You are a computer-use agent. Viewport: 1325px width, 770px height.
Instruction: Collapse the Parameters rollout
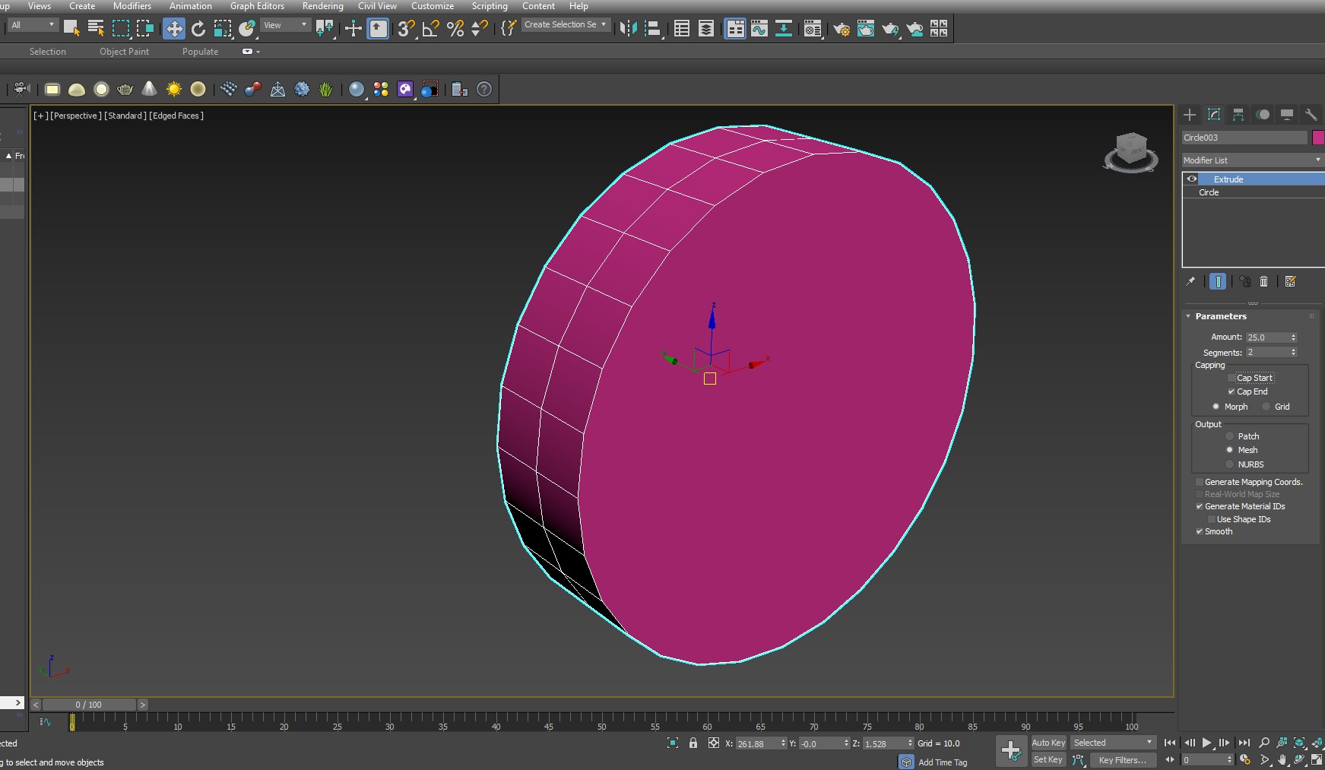coord(1220,316)
